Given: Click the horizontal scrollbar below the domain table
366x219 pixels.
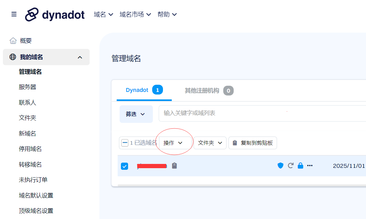Looking at the screenshot, I should tap(242, 185).
